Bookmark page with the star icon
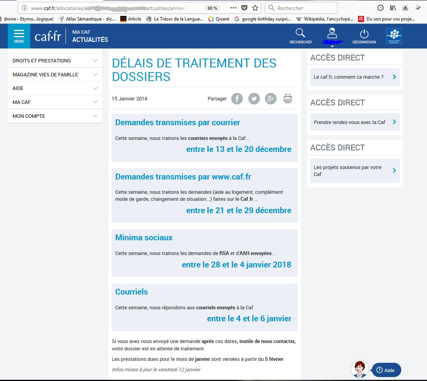 [255, 8]
